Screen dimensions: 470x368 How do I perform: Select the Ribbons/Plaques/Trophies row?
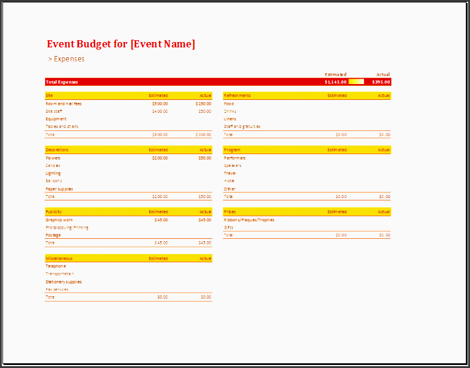coord(249,220)
